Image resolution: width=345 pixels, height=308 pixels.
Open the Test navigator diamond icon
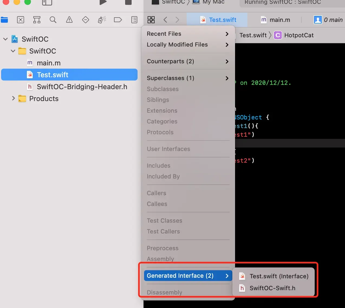click(x=86, y=20)
